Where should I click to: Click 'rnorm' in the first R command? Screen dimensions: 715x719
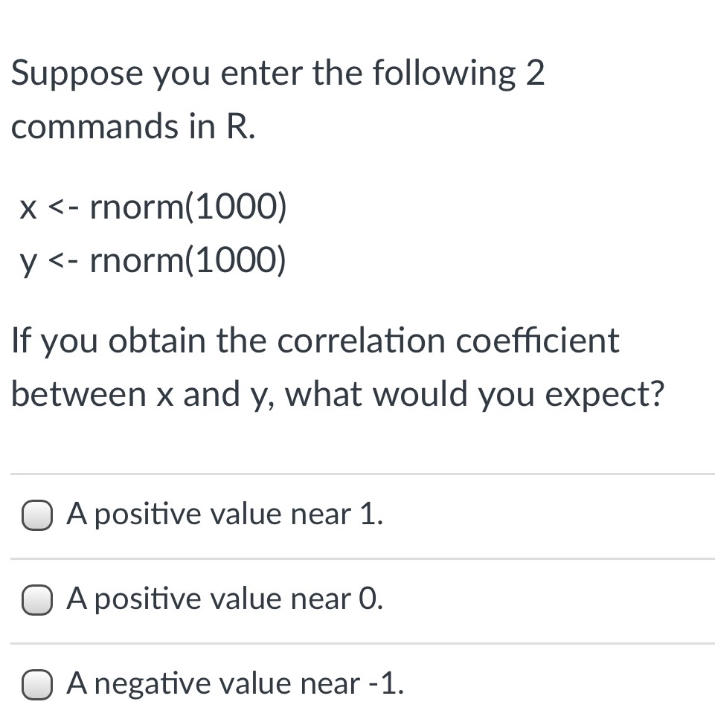pos(132,209)
